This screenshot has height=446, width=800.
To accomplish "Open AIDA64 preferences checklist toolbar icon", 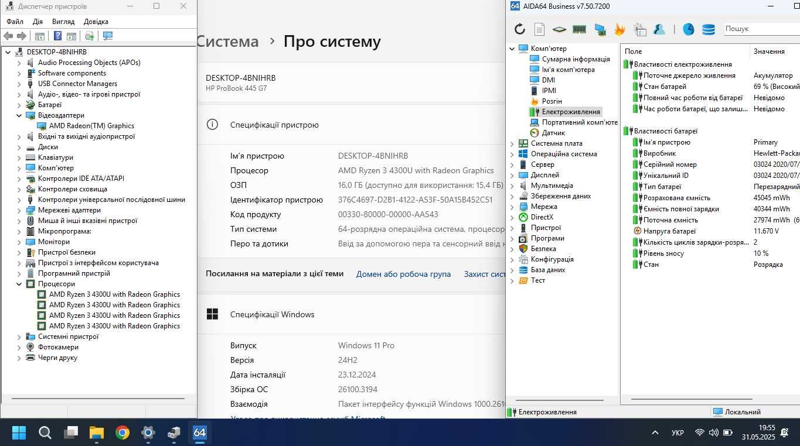I will [639, 29].
